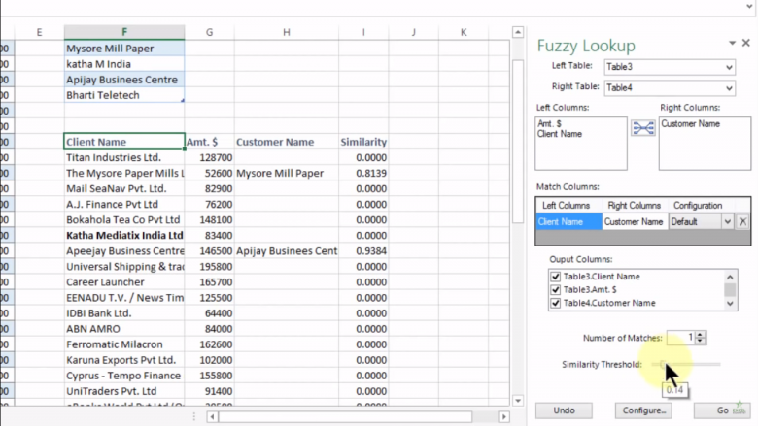The width and height of the screenshot is (758, 426).
Task: Select the Career Launcher cell
Action: [124, 282]
